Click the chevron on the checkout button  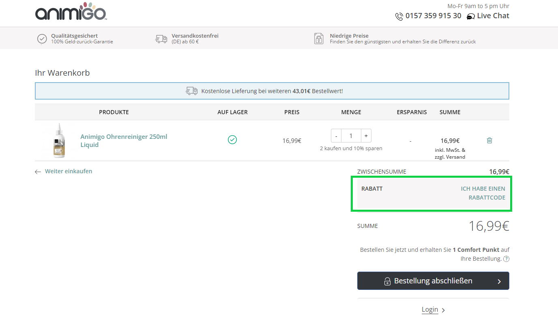[499, 282]
